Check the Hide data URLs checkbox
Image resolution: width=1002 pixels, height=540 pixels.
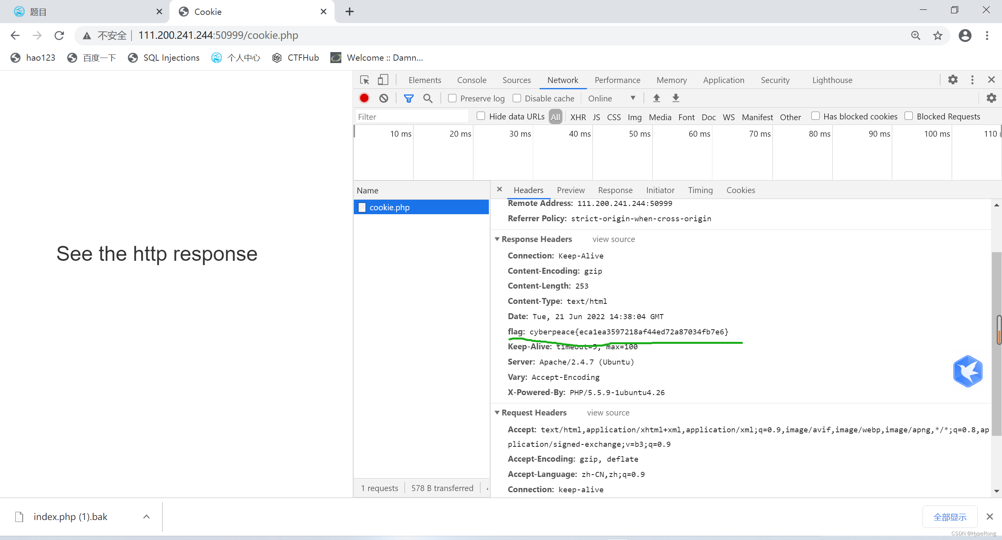tap(481, 116)
